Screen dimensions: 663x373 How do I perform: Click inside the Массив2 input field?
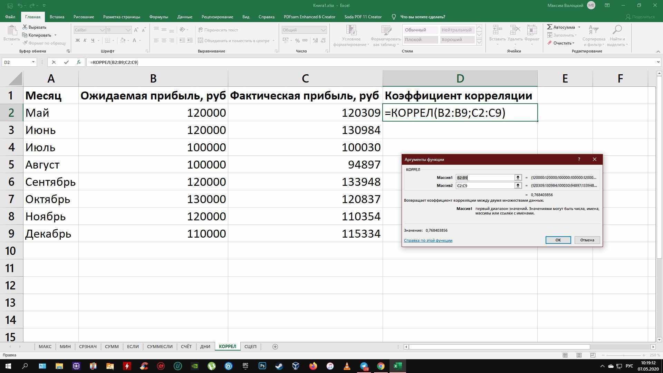(x=485, y=185)
